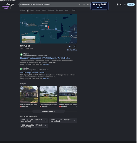
Task: Click accessibility link under Google logo
Action: [x=6, y=7]
